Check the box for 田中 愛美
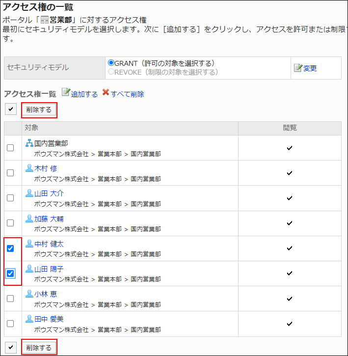348x356 pixels. tap(10, 324)
